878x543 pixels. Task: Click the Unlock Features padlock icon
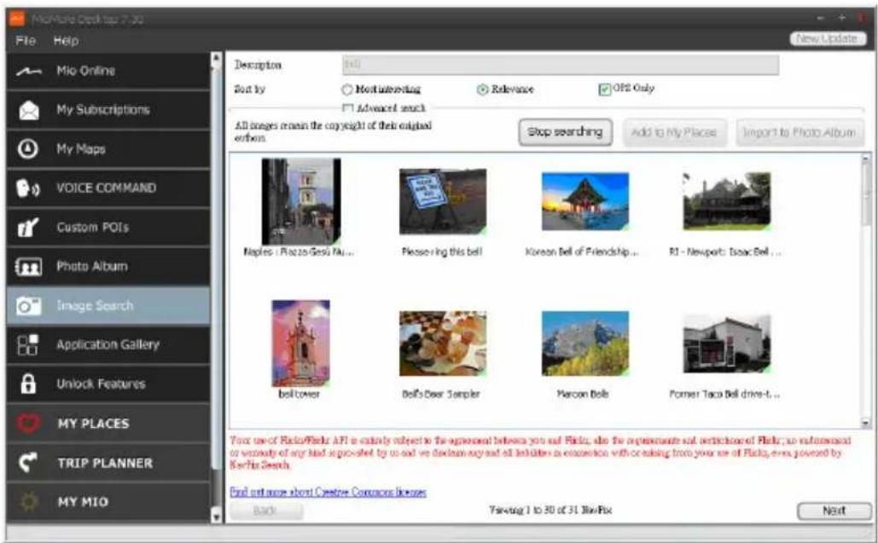click(x=28, y=384)
